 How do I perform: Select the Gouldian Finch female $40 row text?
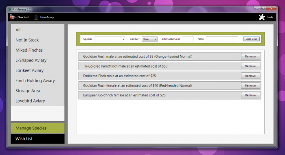coord(138,85)
